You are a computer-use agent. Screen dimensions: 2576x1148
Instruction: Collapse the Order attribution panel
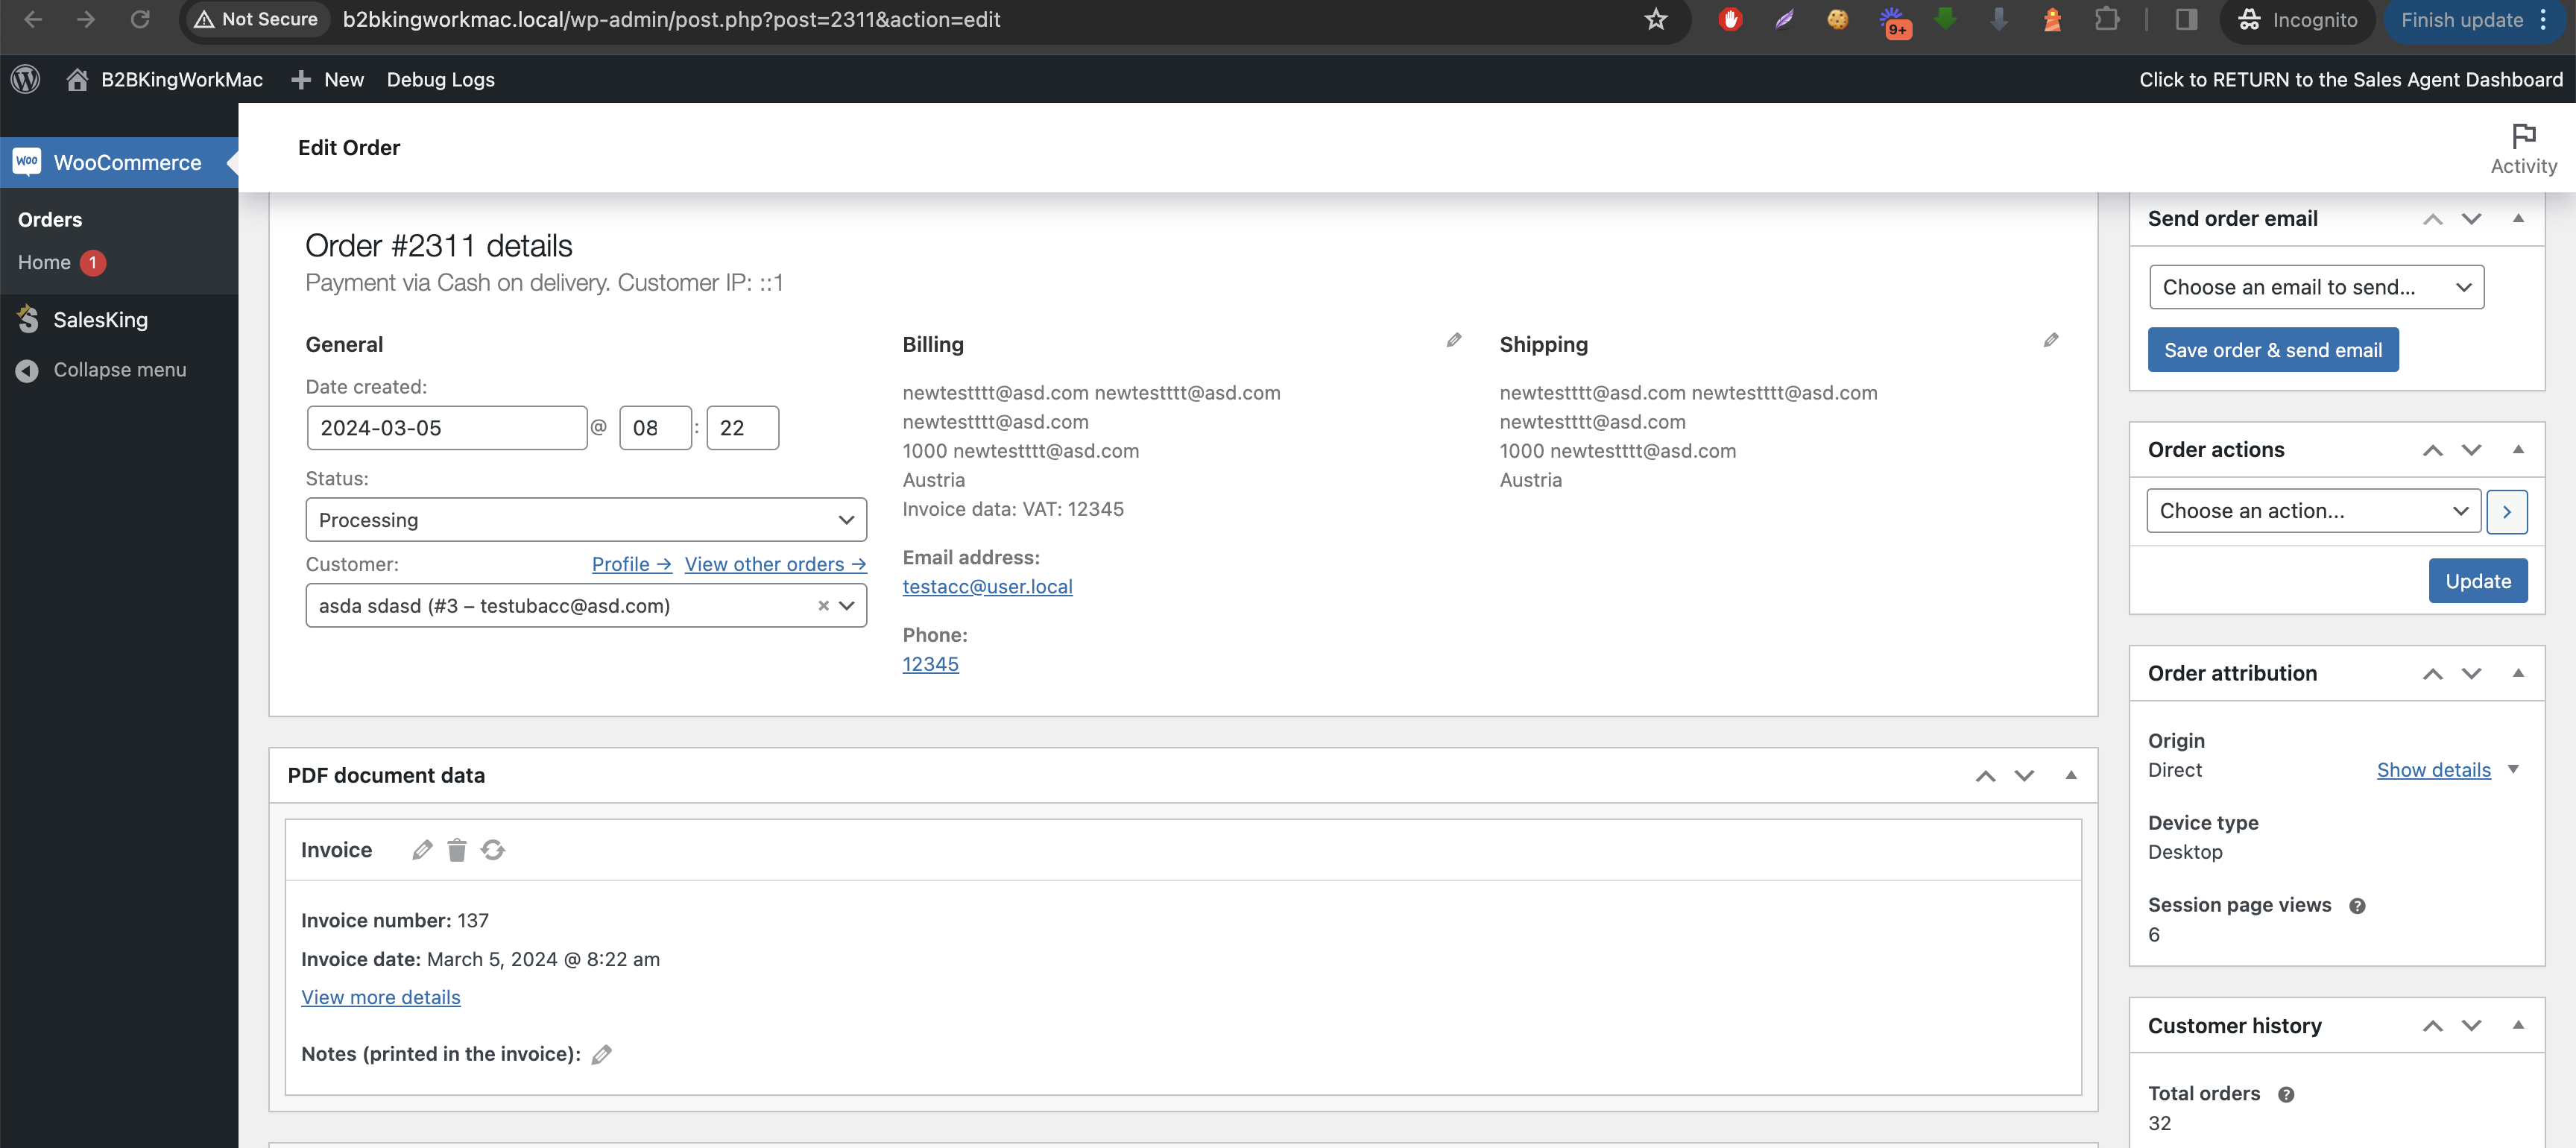pyautogui.click(x=2518, y=674)
